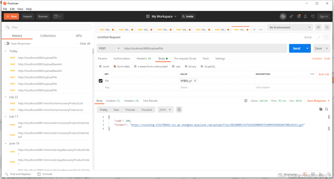Open the POST method dropdown
The height and width of the screenshot is (179, 334).
(109, 48)
